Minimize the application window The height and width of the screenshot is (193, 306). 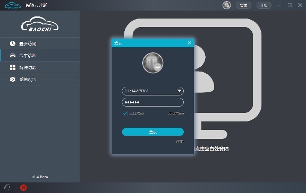click(279, 5)
